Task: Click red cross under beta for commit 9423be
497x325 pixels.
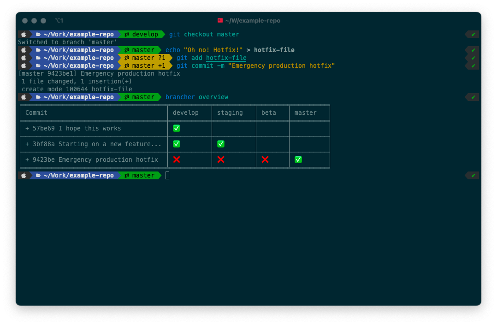Action: pos(265,160)
